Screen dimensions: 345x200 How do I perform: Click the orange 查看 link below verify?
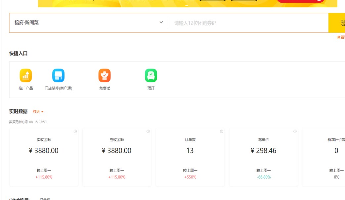(341, 37)
